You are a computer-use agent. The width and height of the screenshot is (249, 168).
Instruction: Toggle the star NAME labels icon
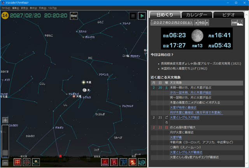(x=105, y=162)
